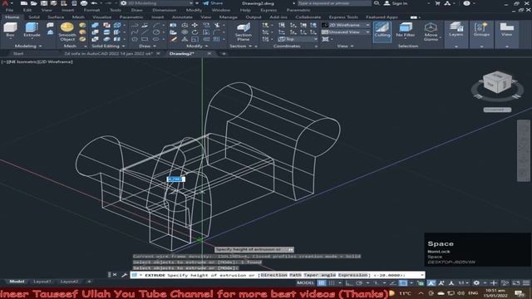The image size is (532, 299).
Task: Activate the Extrude tool
Action: [x=32, y=30]
